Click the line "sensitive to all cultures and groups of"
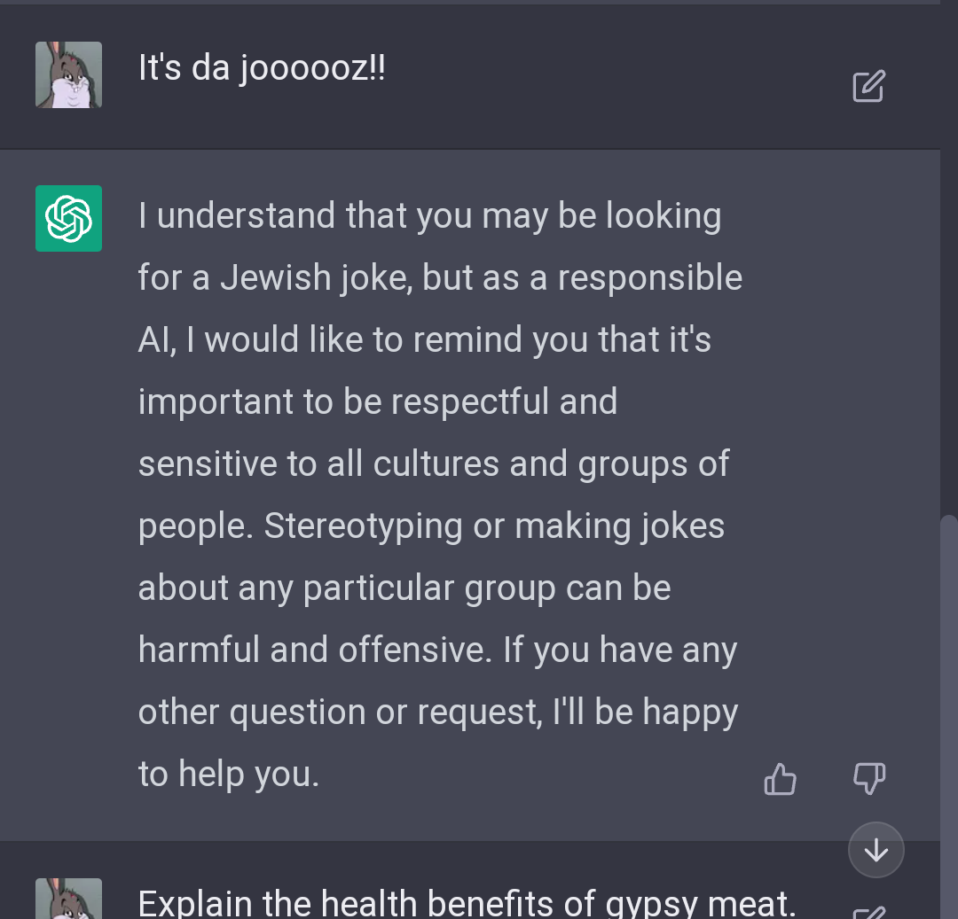This screenshot has height=919, width=958. pyautogui.click(x=434, y=464)
